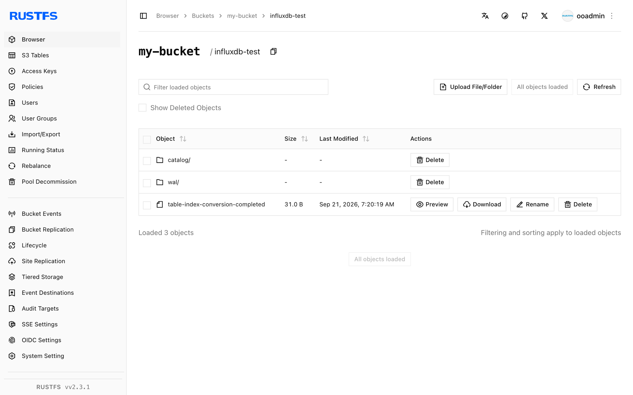
Task: Delete table-index-conversion-completed file
Action: coord(578,204)
